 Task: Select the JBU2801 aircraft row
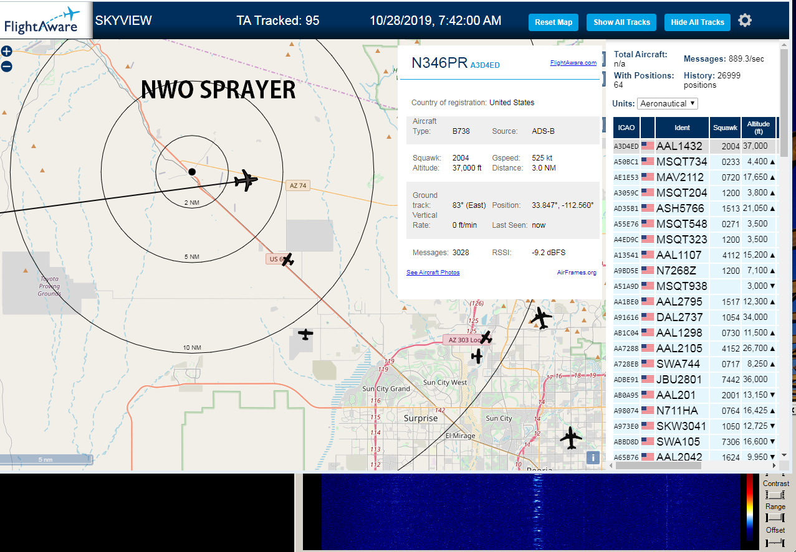[x=696, y=380]
